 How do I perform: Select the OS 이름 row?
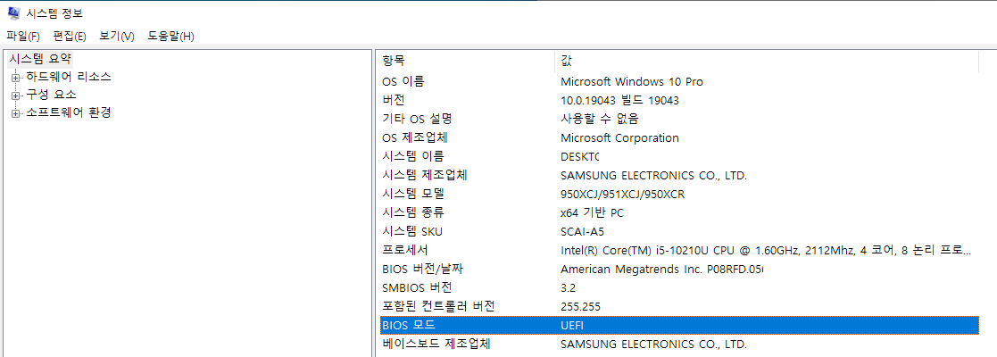click(x=679, y=82)
